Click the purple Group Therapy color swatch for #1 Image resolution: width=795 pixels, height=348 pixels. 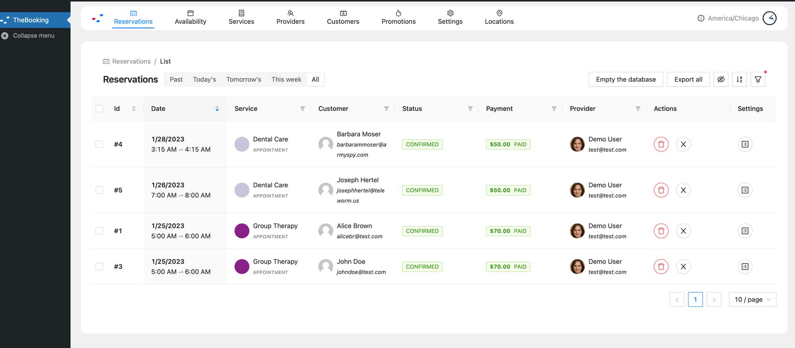242,231
